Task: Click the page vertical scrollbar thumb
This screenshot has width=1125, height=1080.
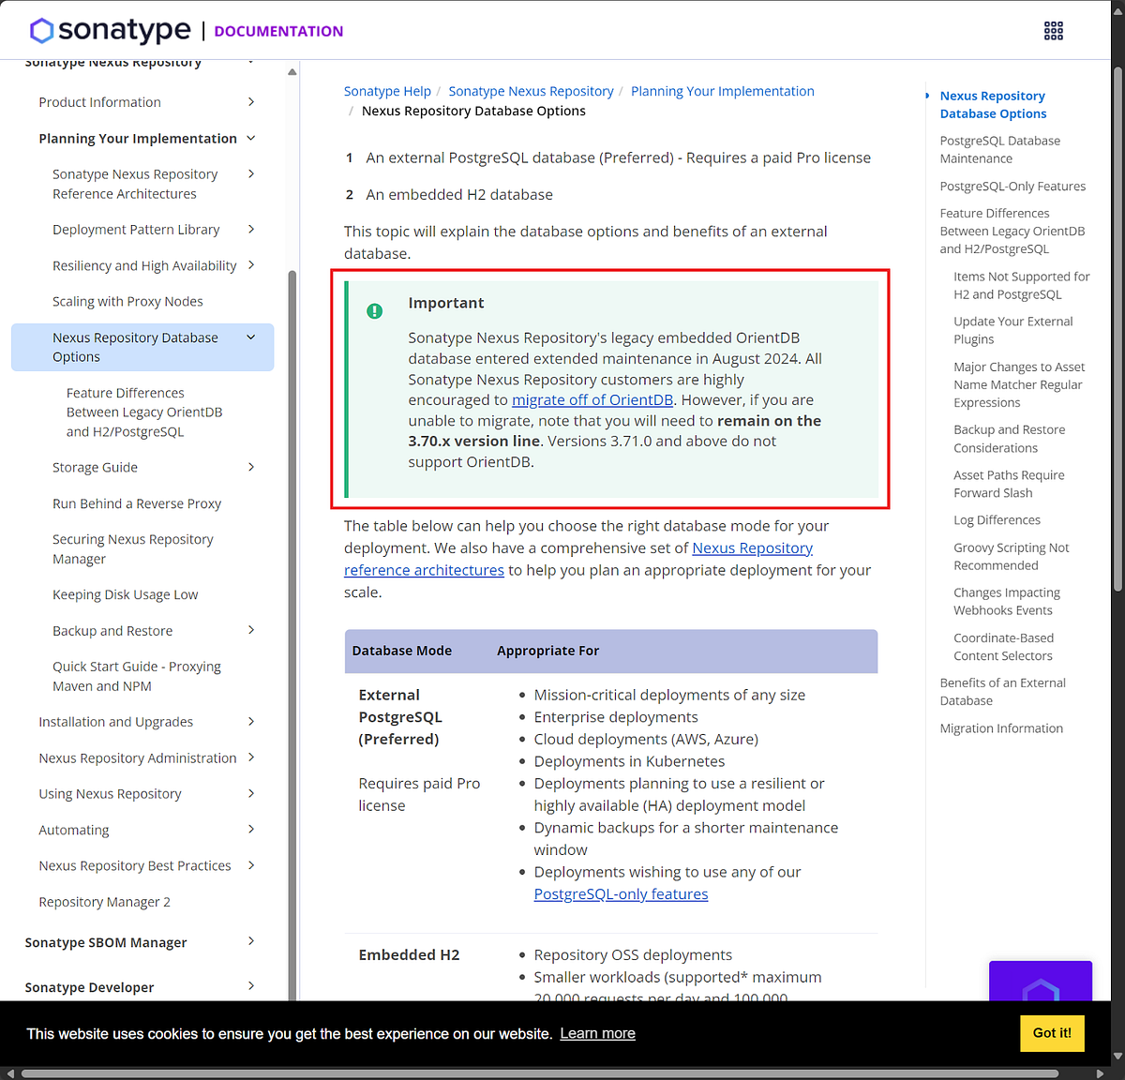Action: point(1117,328)
